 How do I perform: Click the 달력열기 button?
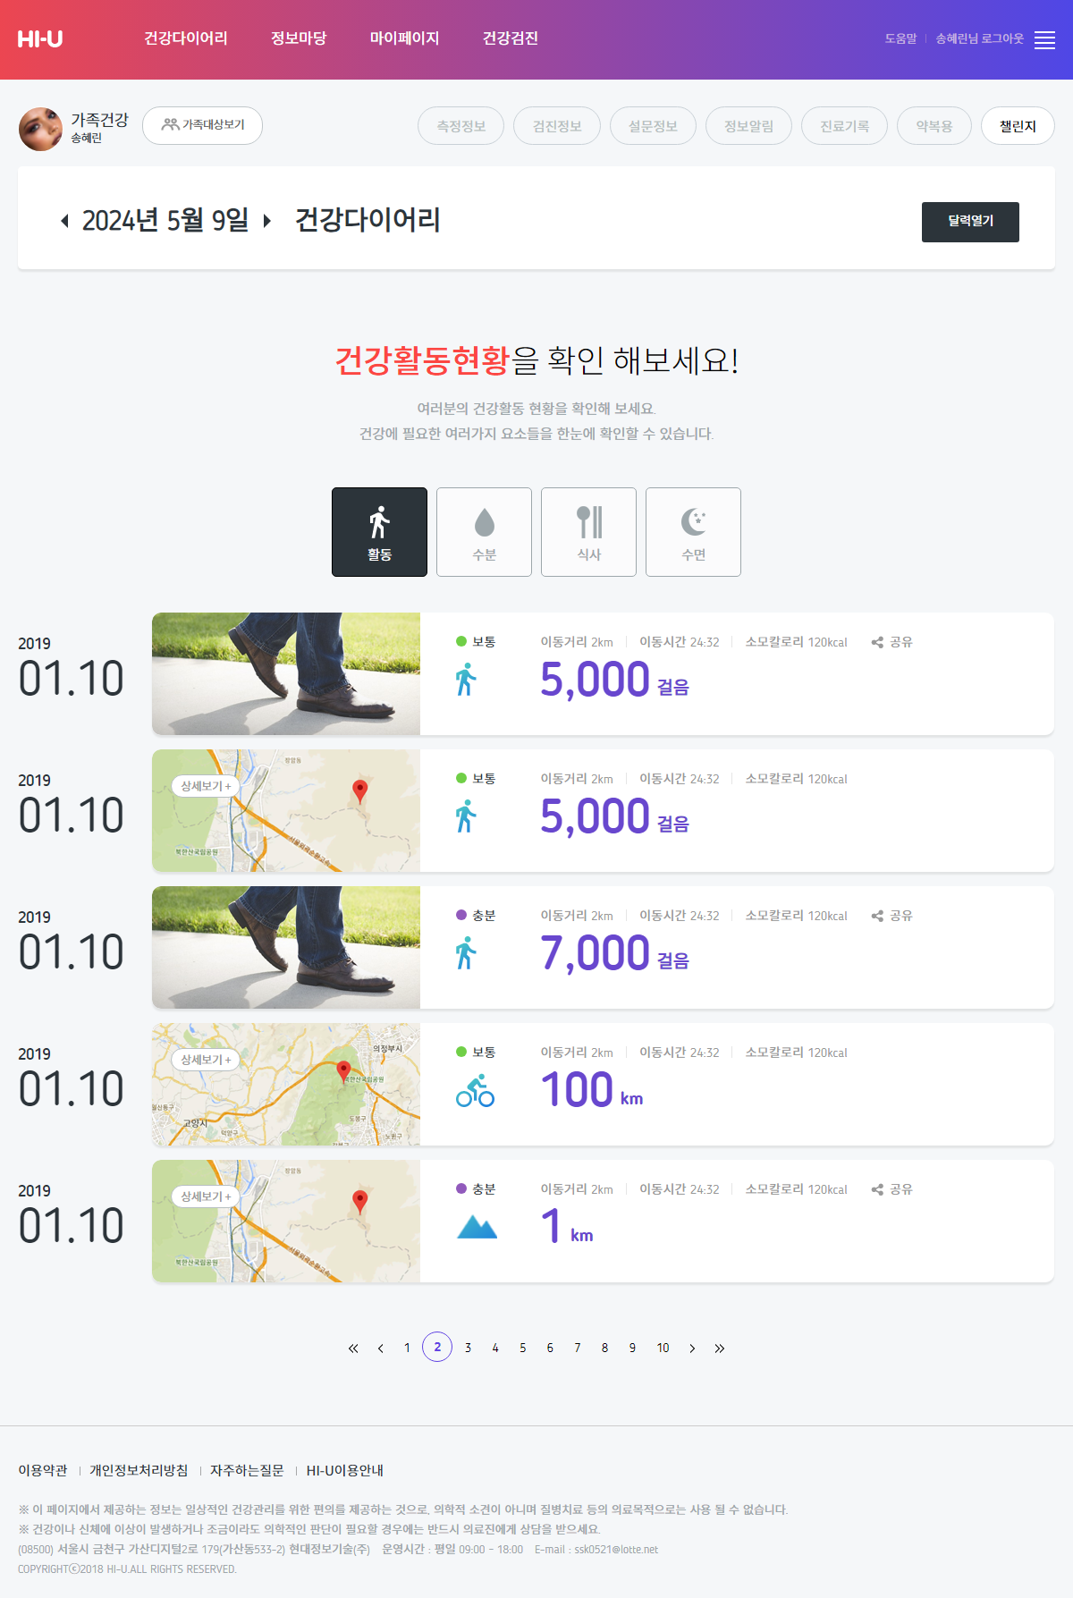(x=970, y=222)
